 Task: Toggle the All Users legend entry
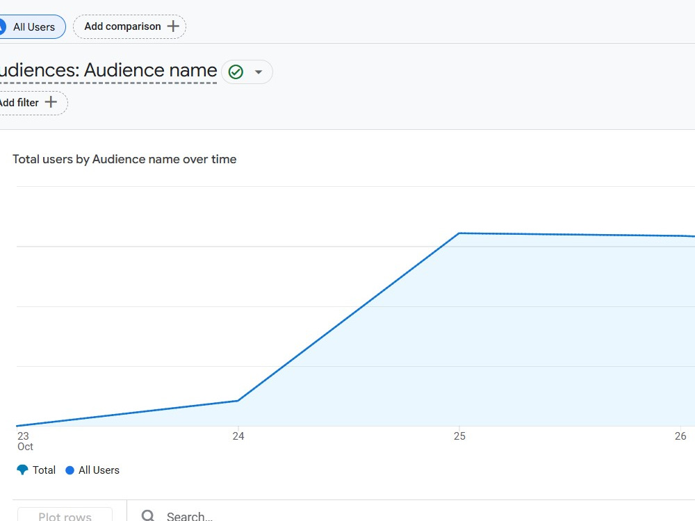tap(92, 470)
